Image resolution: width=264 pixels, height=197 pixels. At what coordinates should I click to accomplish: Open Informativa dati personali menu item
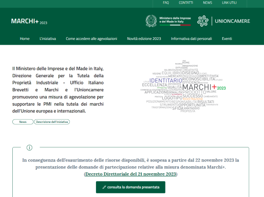coord(191,39)
